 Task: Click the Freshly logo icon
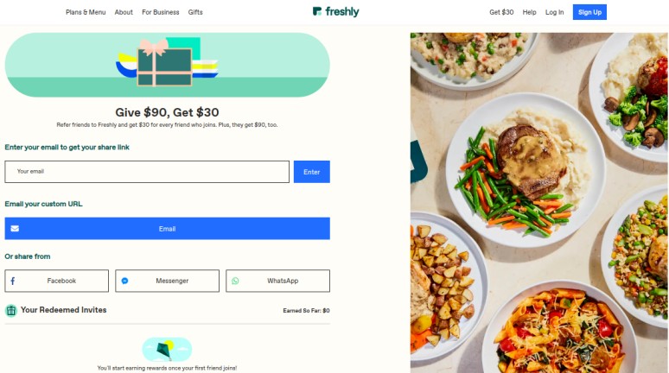pos(317,11)
